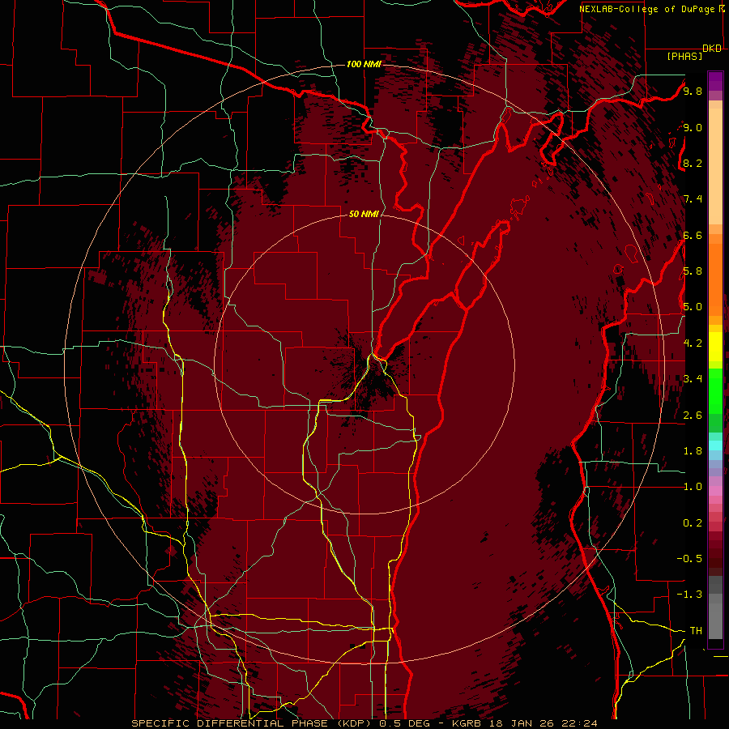Screen dimensions: 729x729
Task: Click the 9.8 color scale value
Action: (693, 91)
